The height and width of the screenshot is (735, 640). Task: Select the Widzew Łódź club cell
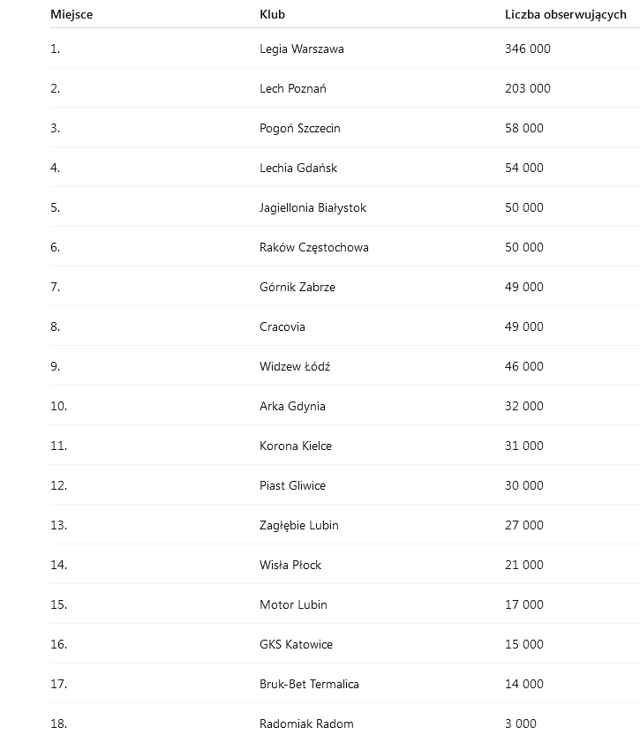coord(295,367)
